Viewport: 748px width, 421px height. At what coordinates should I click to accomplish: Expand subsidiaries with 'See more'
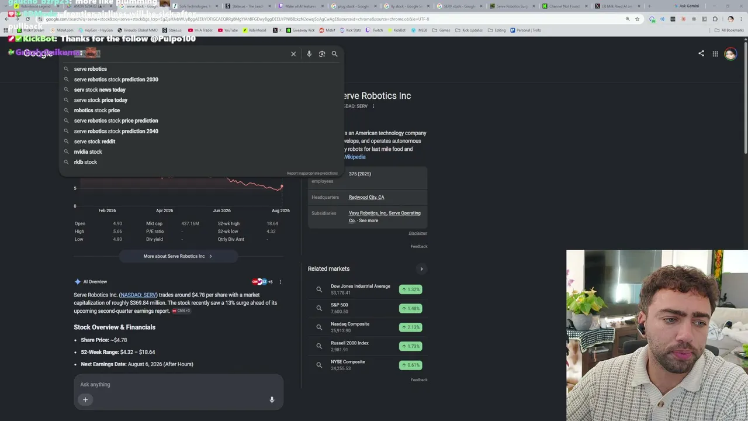coord(369,220)
